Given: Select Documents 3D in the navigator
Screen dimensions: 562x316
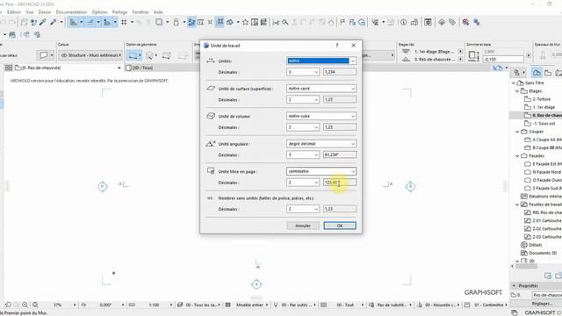Looking at the screenshot, I should 543,253.
